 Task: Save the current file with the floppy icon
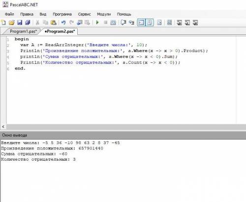coord(20,23)
